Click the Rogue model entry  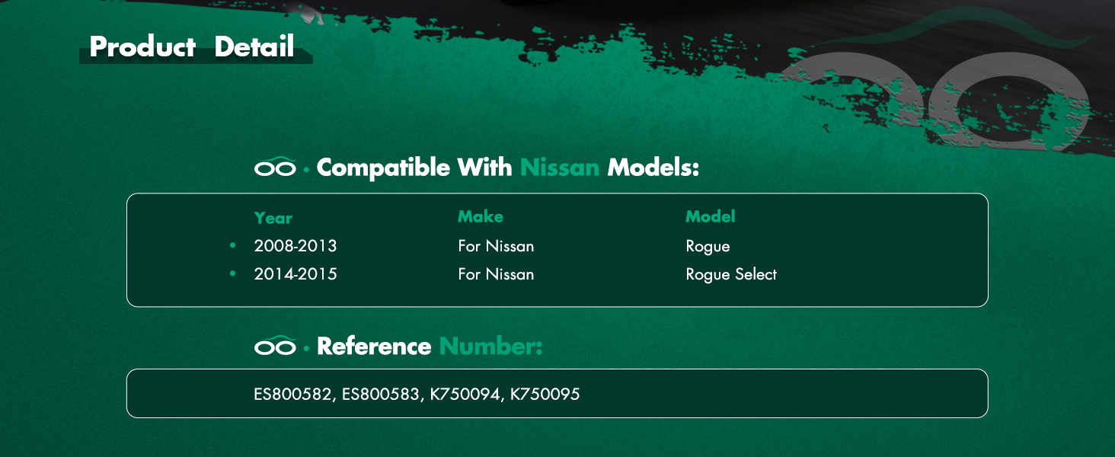(708, 247)
